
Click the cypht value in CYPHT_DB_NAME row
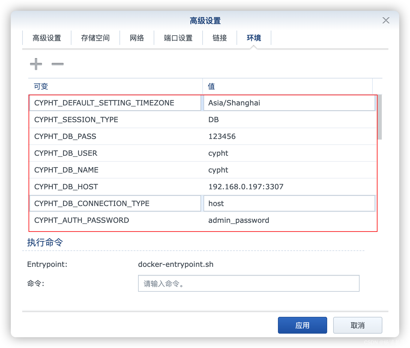[290, 170]
